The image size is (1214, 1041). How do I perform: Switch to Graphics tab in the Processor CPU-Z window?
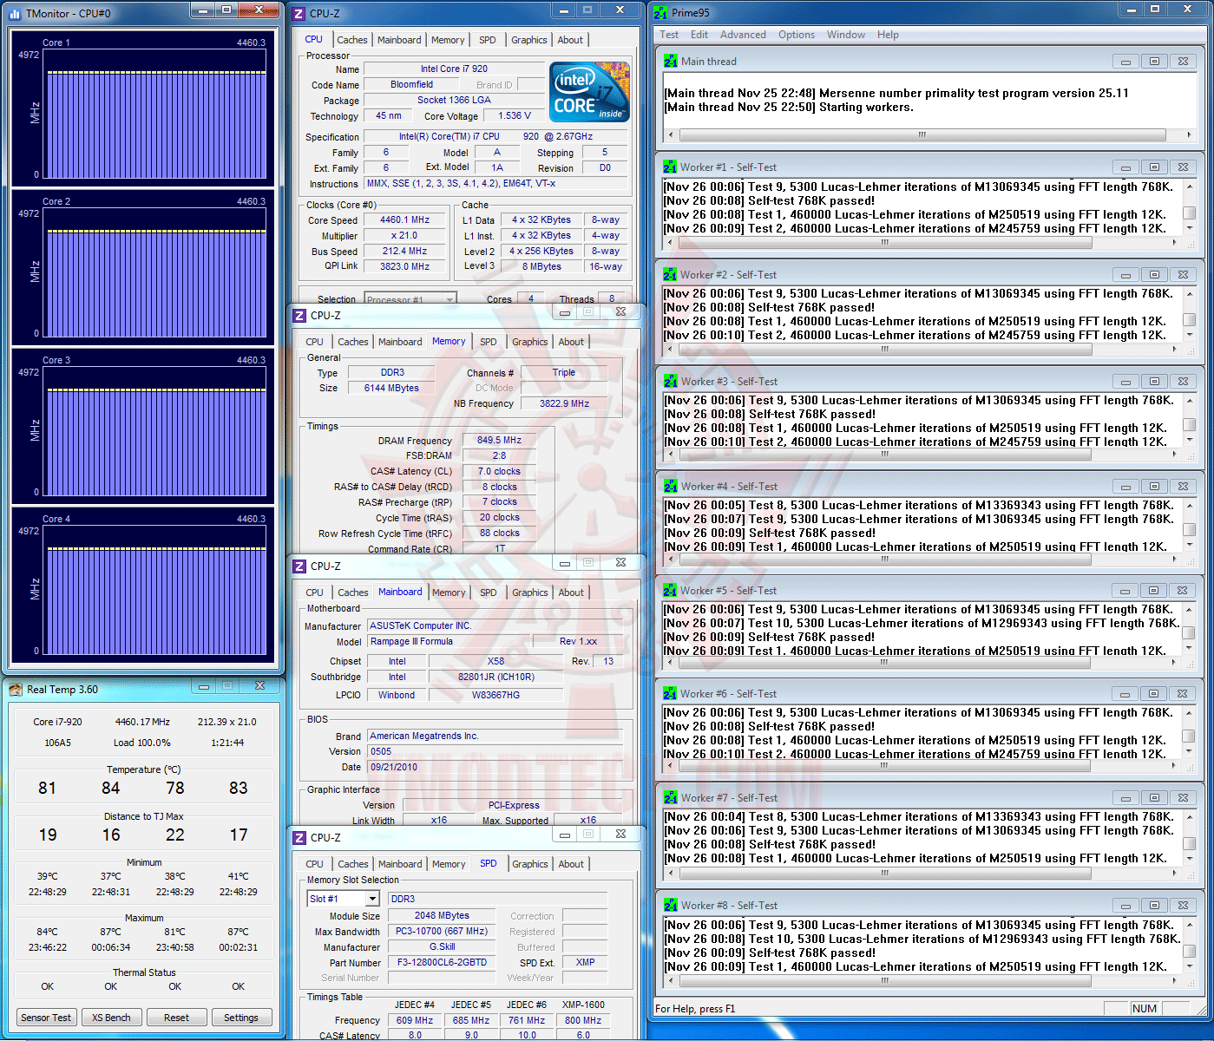click(x=529, y=40)
